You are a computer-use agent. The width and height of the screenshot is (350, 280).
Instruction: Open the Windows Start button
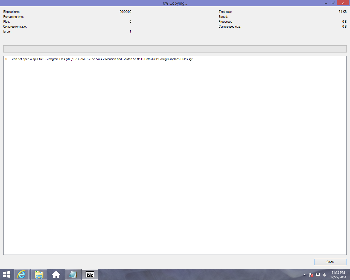pyautogui.click(x=7, y=275)
